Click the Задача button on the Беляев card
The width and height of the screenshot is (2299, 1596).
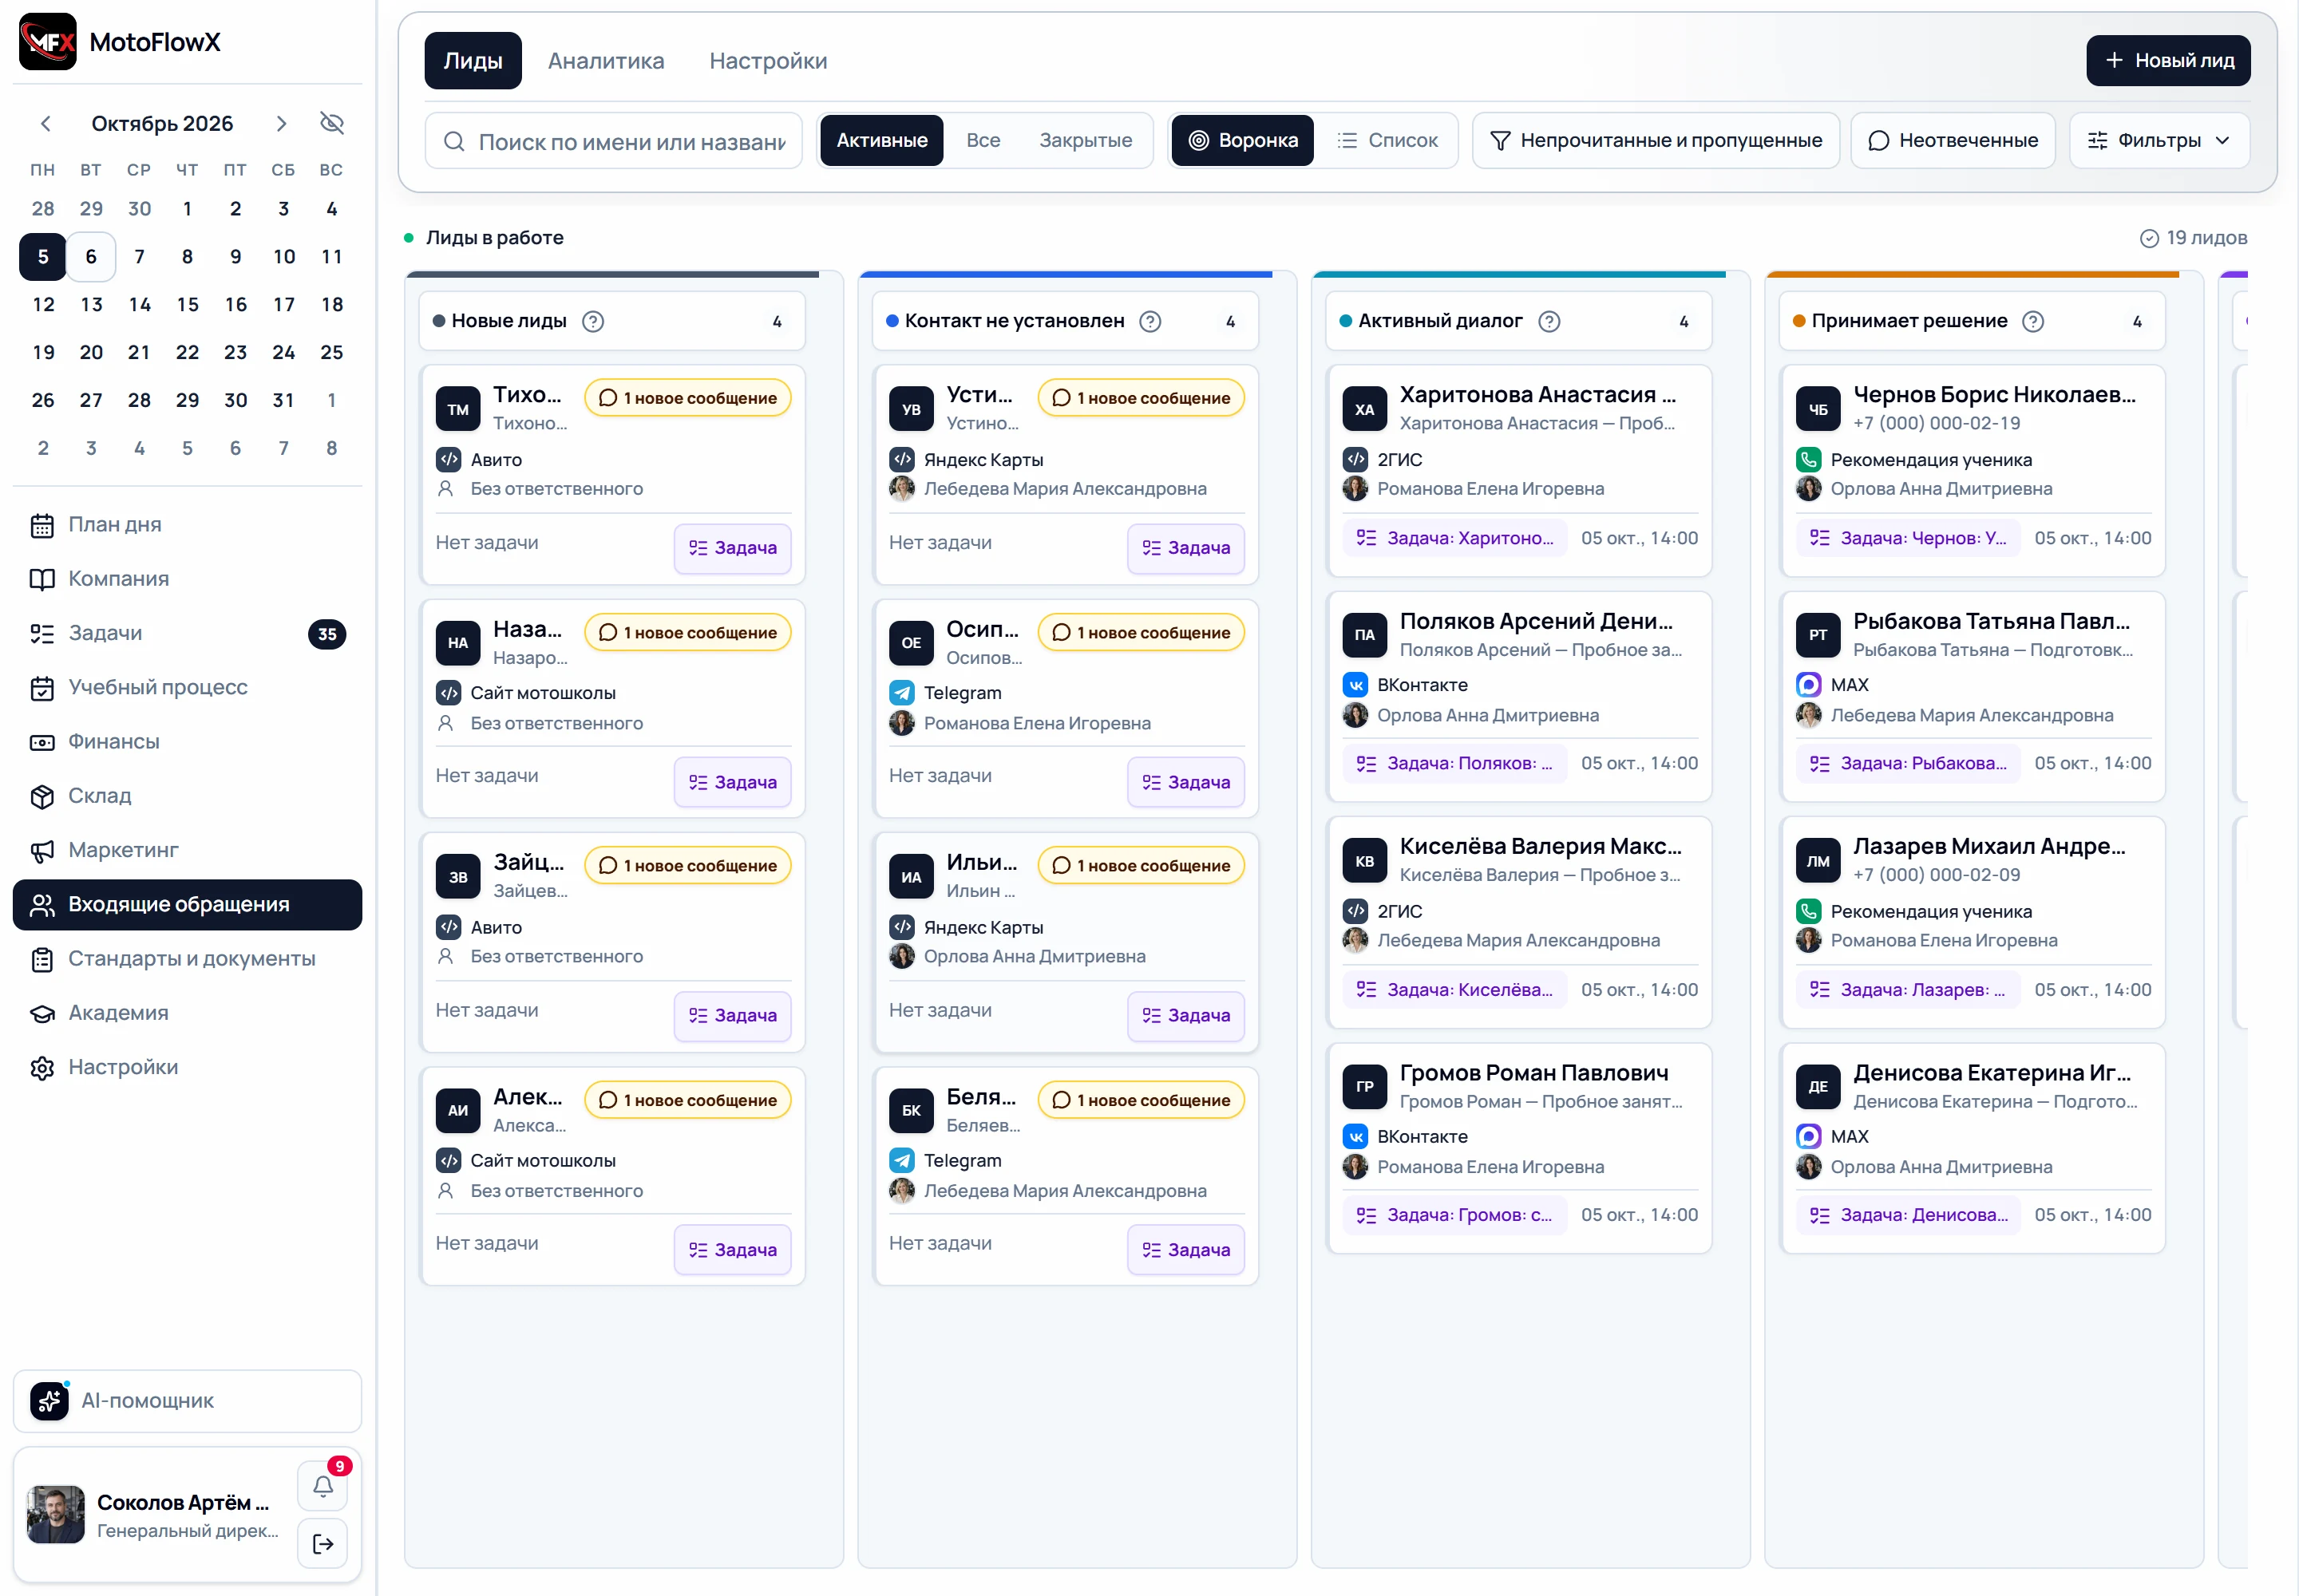point(1185,1249)
